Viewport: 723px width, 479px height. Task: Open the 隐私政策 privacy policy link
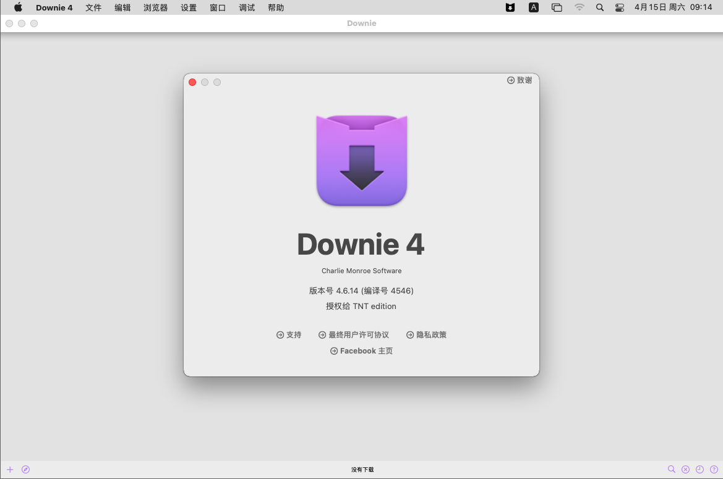(426, 334)
